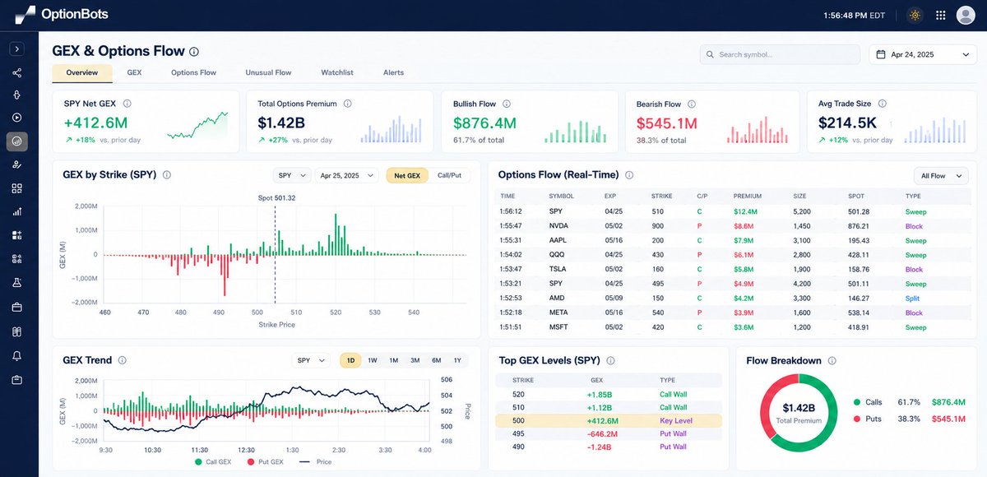987x477 pixels.
Task: Click info icon beside GEX Trend
Action: click(x=122, y=360)
